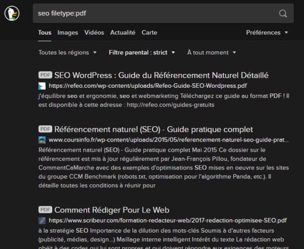Open the www.scribeur.com PDF URL link
This screenshot has height=249, width=304.
168,221
